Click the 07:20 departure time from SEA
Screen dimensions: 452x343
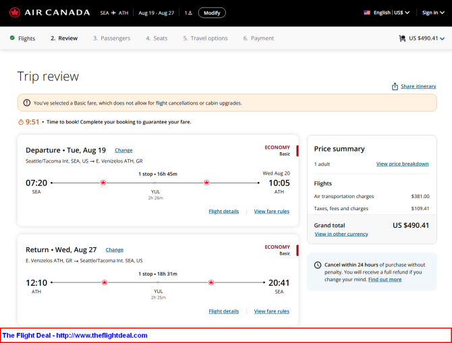(x=36, y=183)
